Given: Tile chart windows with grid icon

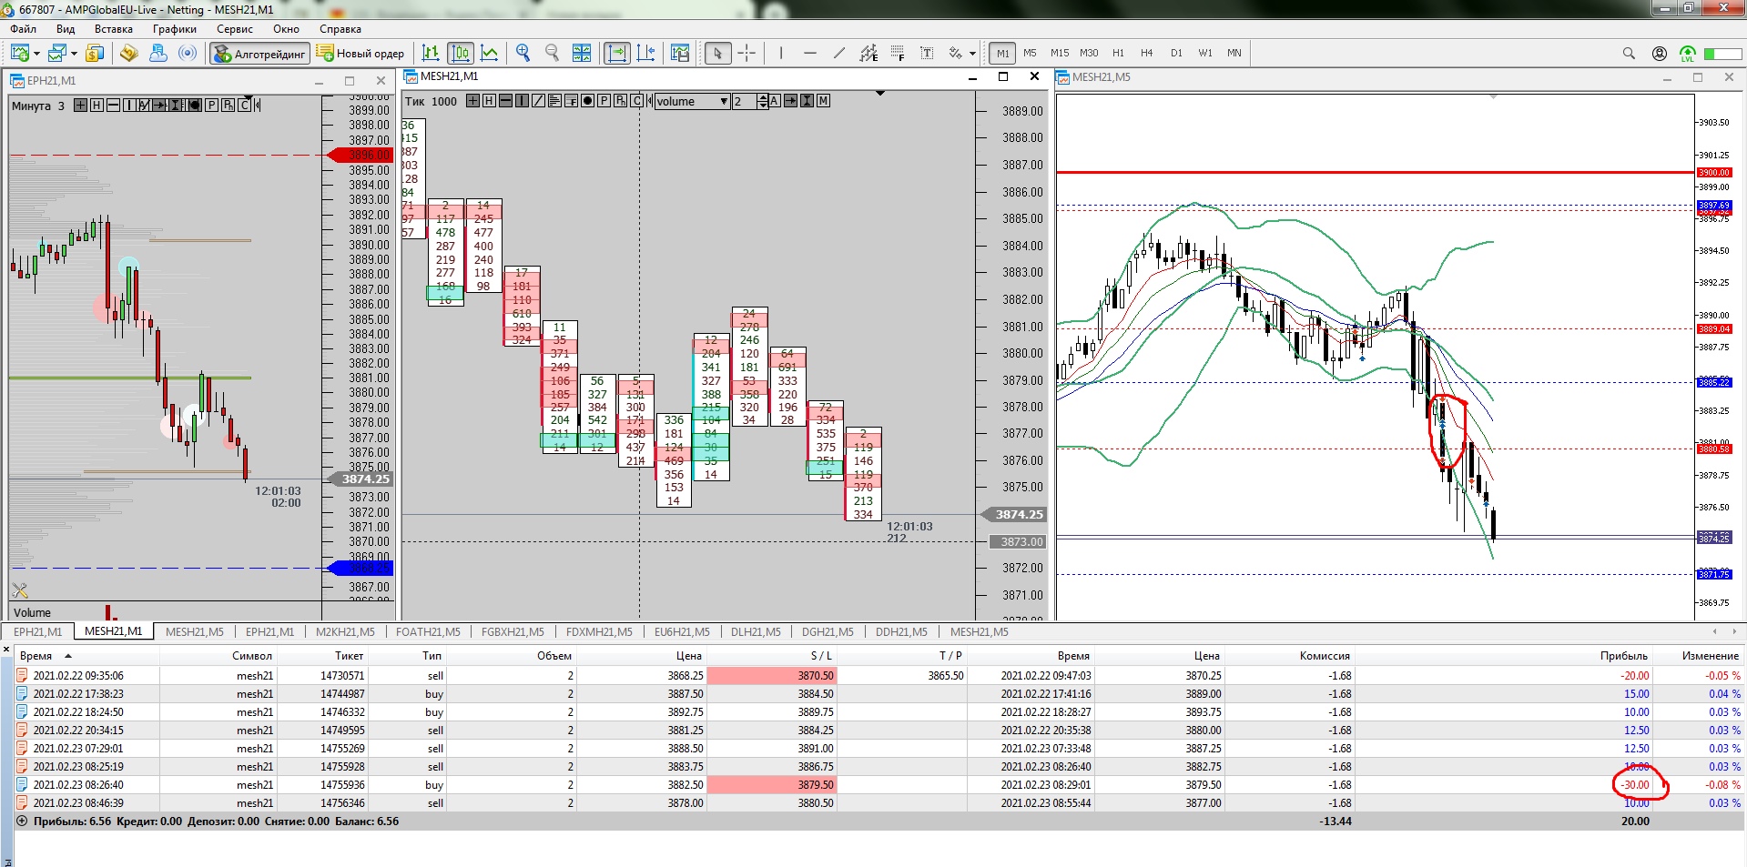Looking at the screenshot, I should [582, 53].
